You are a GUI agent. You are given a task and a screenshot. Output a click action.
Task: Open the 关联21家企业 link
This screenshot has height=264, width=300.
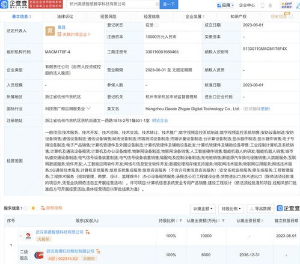(x=74, y=34)
